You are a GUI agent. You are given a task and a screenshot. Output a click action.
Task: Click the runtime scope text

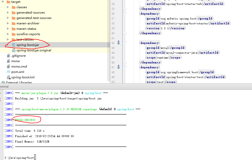pyautogui.click(x=162, y=58)
